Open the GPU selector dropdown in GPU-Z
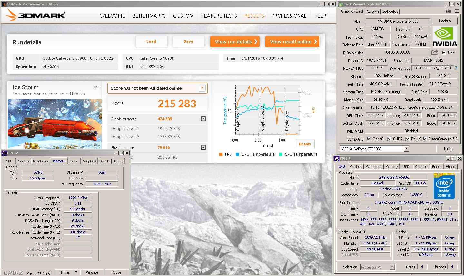Image resolution: width=464 pixels, height=276 pixels. pos(406,149)
